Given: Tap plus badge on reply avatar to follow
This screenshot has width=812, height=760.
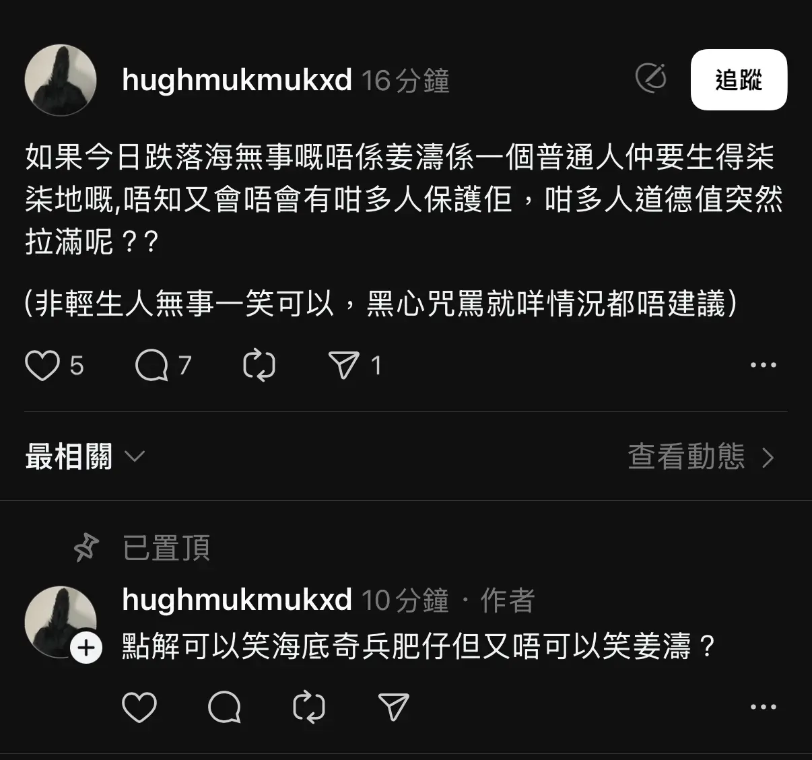Looking at the screenshot, I should click(x=86, y=648).
